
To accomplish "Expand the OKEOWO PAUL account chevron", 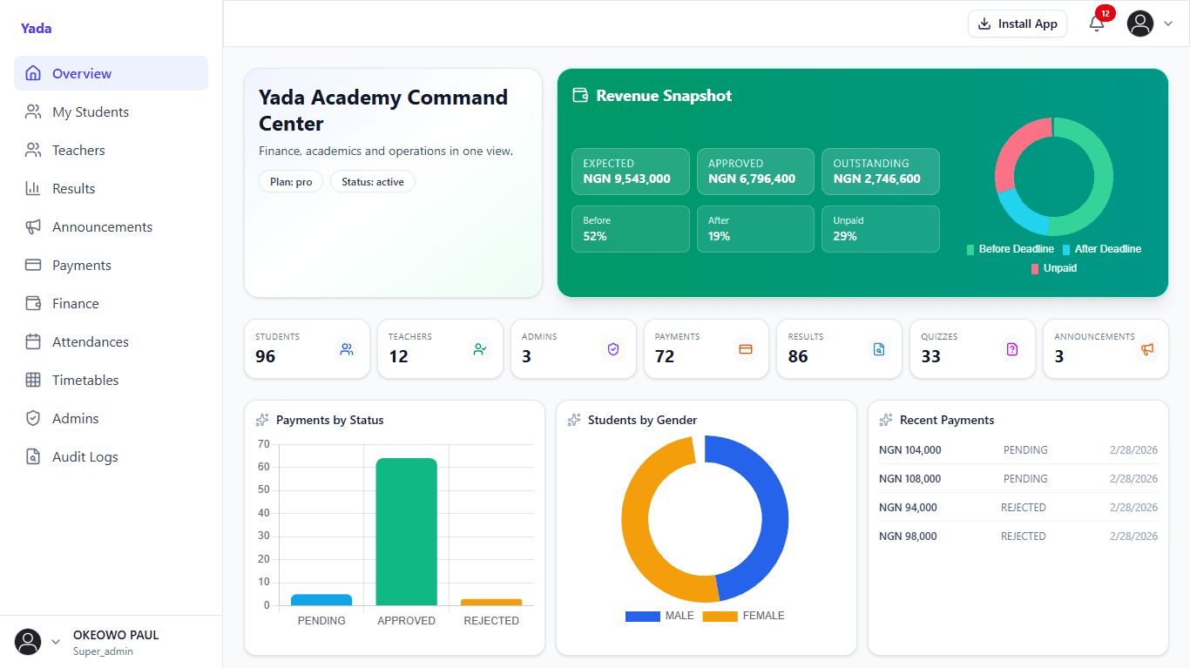I will click(54, 642).
